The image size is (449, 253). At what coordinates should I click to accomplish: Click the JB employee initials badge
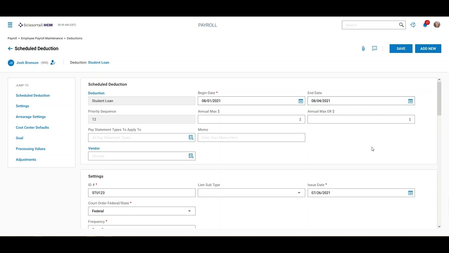11,63
